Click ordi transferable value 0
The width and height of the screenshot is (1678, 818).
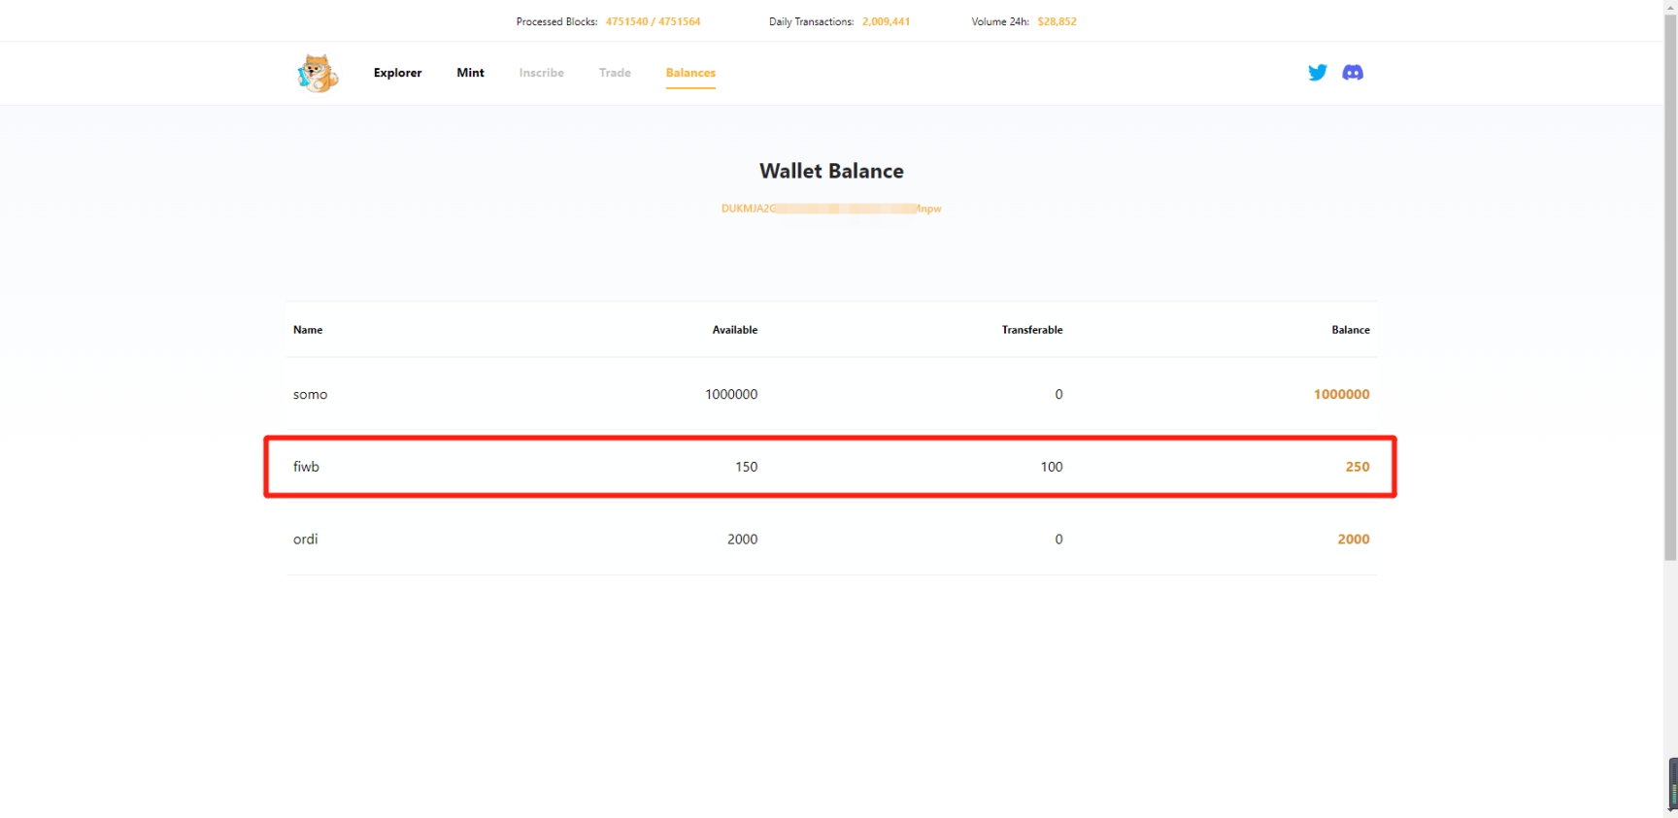click(1058, 539)
